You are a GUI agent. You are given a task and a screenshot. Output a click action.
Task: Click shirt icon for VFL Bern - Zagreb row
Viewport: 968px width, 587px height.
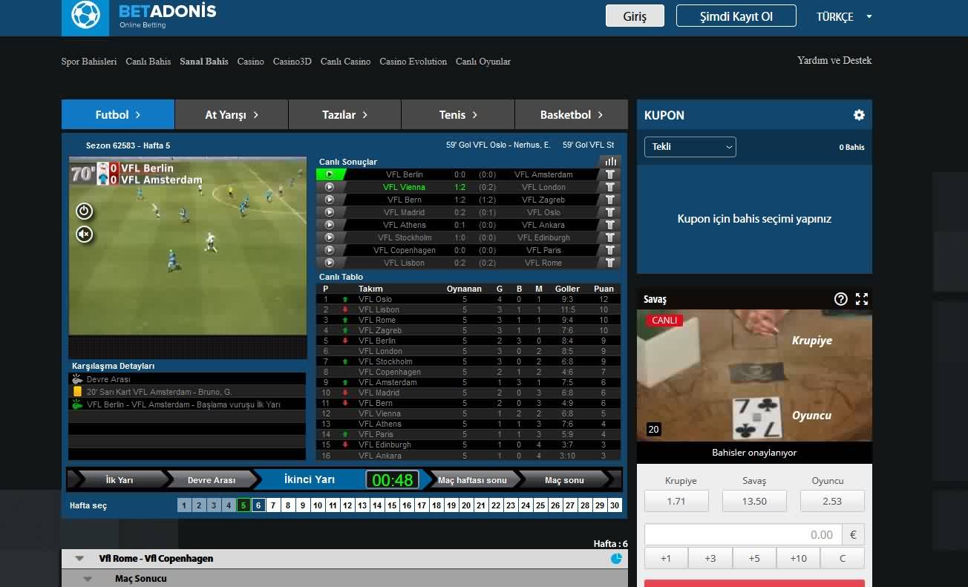click(610, 200)
